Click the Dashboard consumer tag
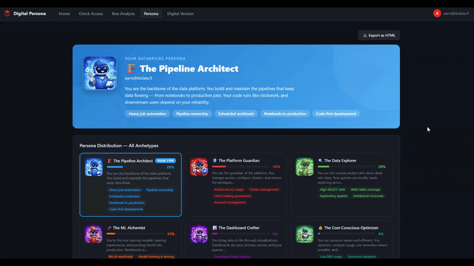Screen dimensions: 474x266 [x=368, y=196]
